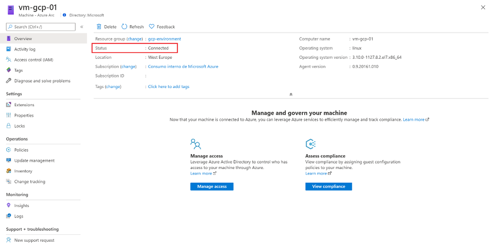Click the Refresh circular arrow icon
Screen dimensions: 495x252
point(124,27)
